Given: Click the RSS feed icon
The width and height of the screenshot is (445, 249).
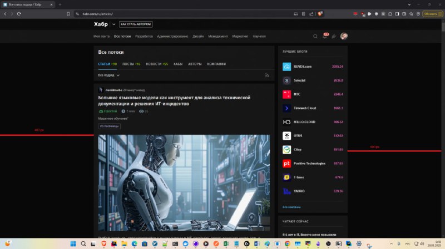Looking at the screenshot, I should [267, 75].
